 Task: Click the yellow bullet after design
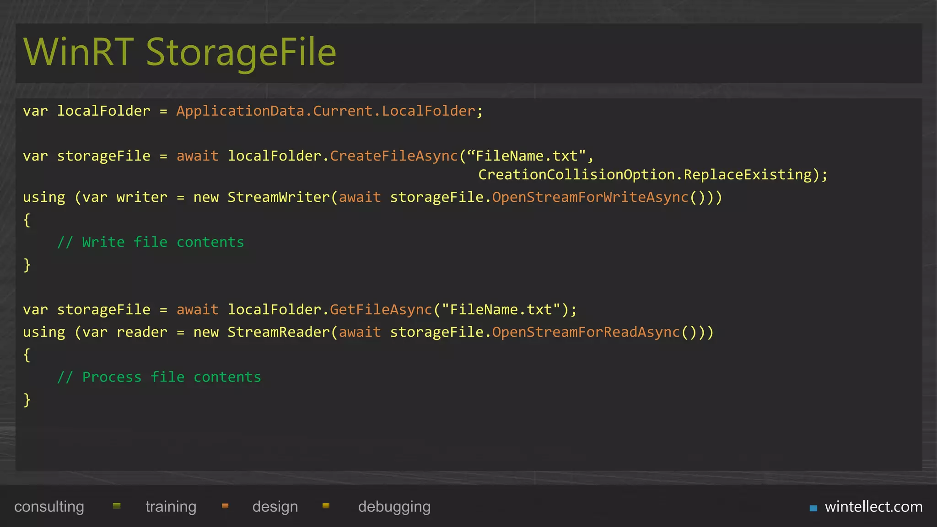coord(326,506)
